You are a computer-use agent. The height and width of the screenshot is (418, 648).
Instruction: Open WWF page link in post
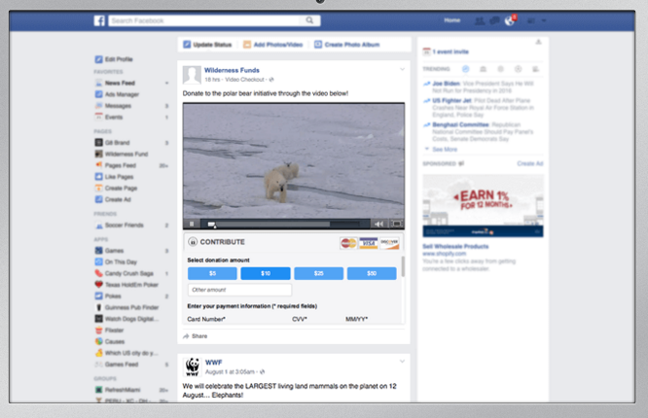(214, 363)
